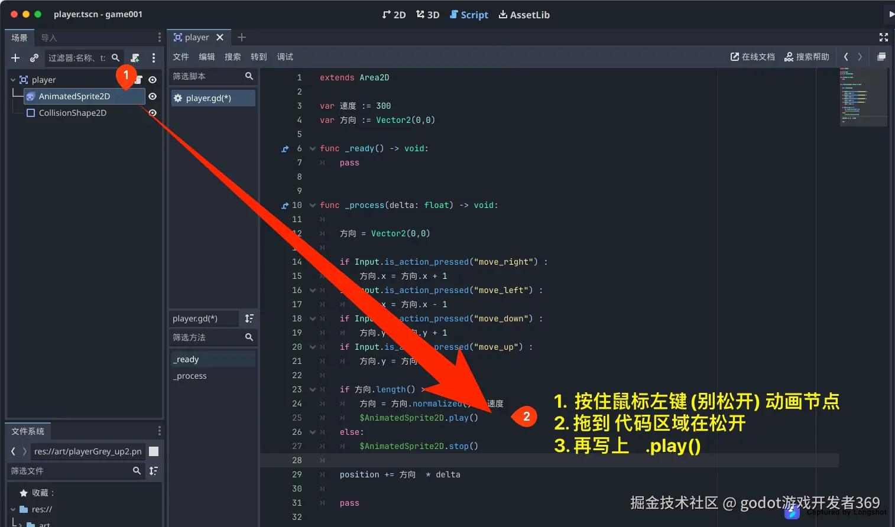Toggle distraction-free mode icon

click(x=884, y=37)
